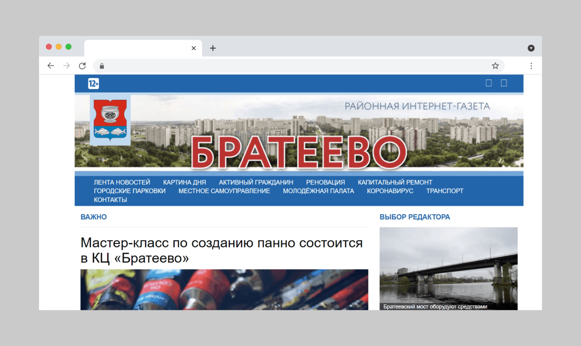581x346 pixels.
Task: Open the tab overview dropdown arrow
Action: [531, 48]
